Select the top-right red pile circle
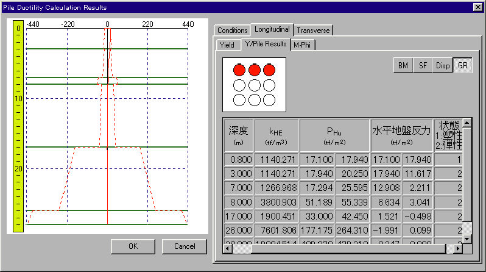 point(269,70)
